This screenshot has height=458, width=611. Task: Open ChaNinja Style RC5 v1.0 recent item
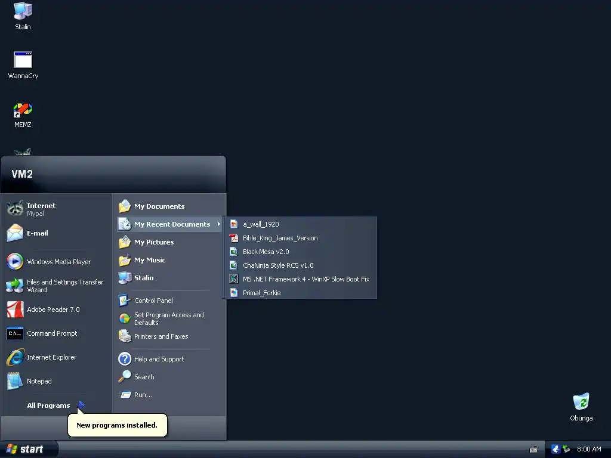[301, 265]
